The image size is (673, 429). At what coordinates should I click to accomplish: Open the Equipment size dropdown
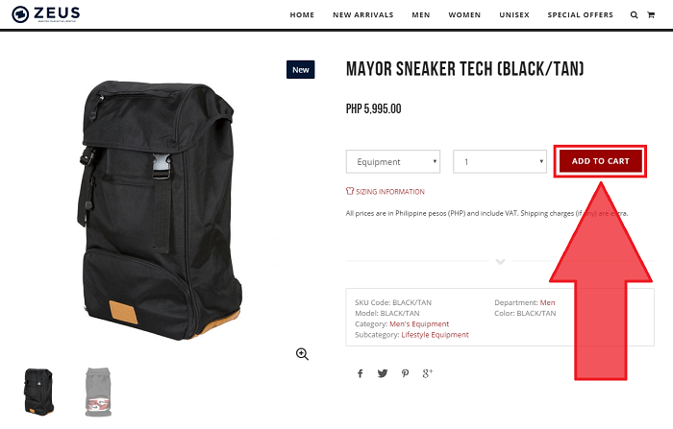coord(393,161)
